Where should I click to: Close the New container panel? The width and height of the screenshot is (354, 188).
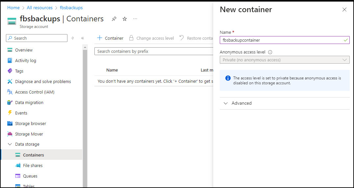point(344,10)
